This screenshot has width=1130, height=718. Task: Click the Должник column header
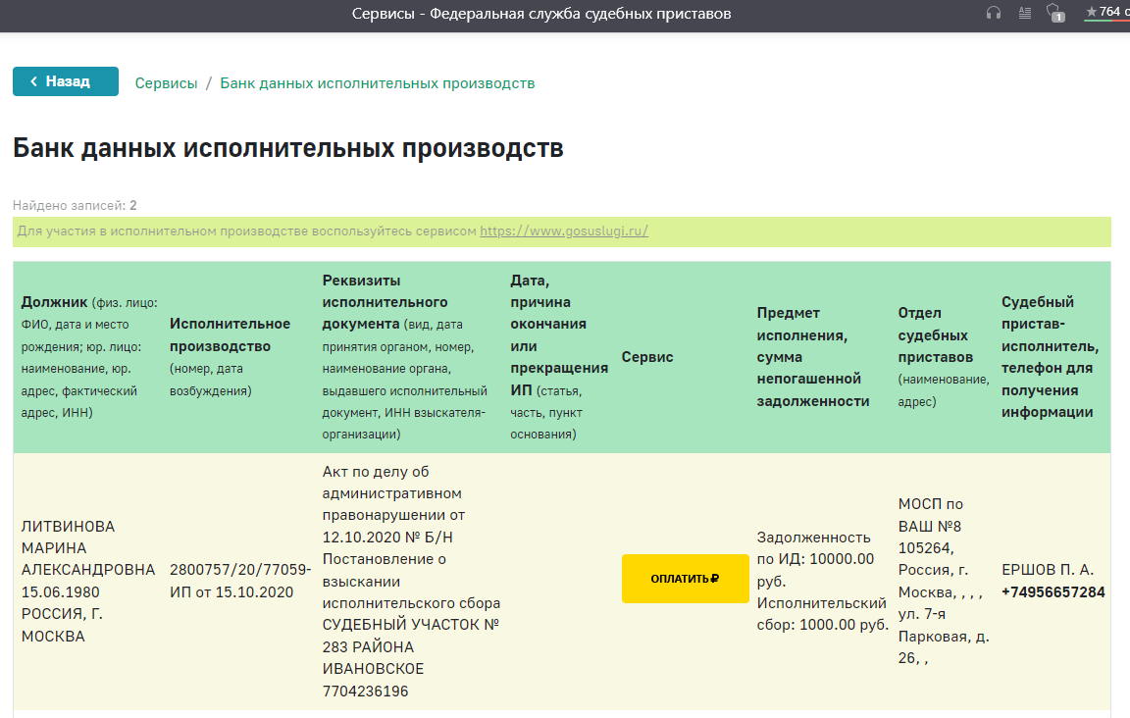pyautogui.click(x=89, y=357)
